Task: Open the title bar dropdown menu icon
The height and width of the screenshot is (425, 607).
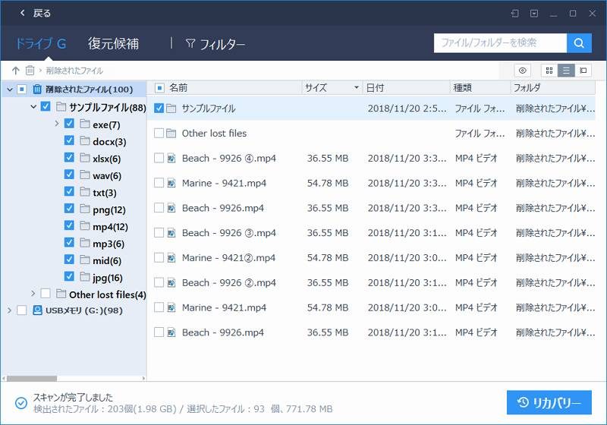Action: pyautogui.click(x=534, y=13)
